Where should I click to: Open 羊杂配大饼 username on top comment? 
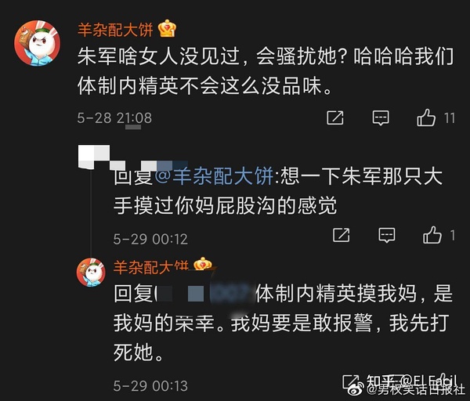(x=115, y=30)
